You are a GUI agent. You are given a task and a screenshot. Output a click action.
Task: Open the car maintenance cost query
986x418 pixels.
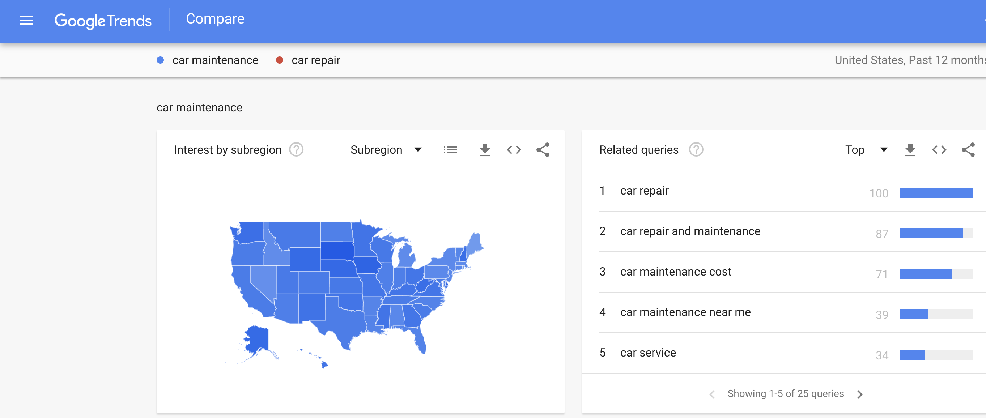[x=675, y=272]
